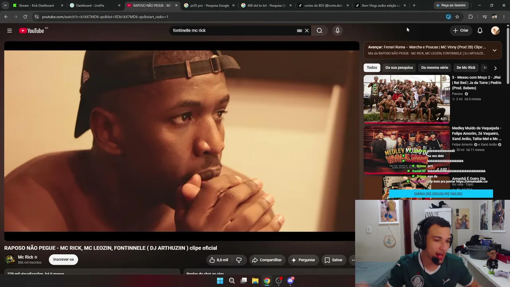Image resolution: width=510 pixels, height=287 pixels.
Task: Like the video (8,6 mil)
Action: [x=219, y=260]
